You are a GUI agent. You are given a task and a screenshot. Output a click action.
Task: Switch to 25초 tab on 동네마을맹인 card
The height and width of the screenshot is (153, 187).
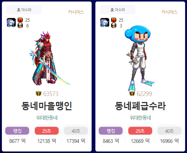click(x=47, y=131)
